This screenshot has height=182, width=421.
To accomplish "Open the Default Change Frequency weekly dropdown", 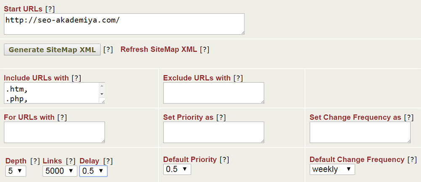I will pos(332,169).
